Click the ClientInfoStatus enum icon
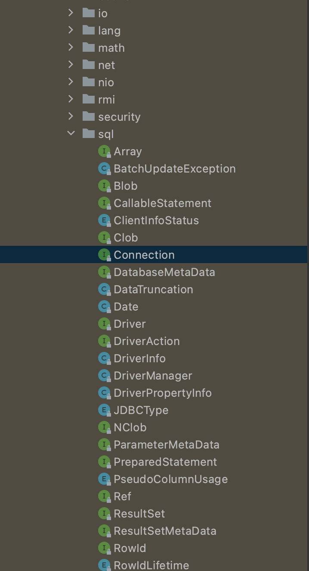 point(104,220)
